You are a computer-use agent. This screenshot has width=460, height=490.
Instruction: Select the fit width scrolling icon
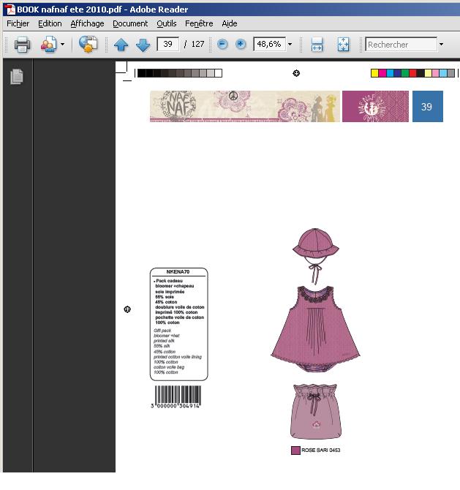pos(317,45)
